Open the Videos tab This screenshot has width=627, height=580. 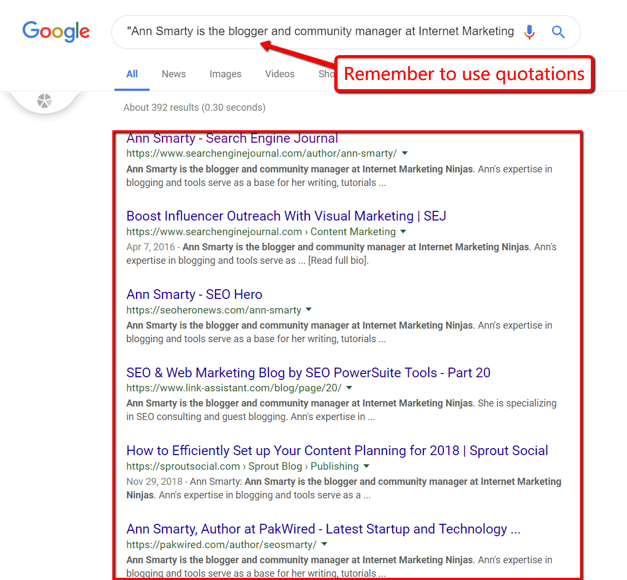pos(279,74)
